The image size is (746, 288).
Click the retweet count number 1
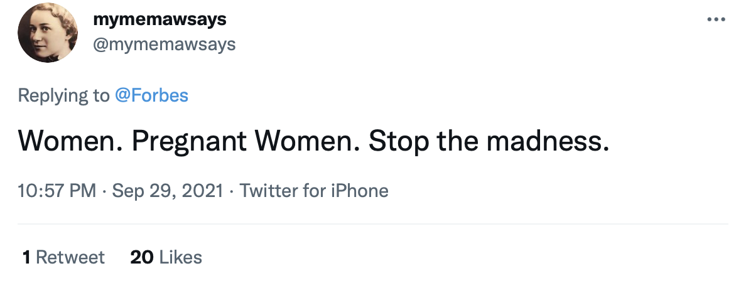(x=26, y=257)
